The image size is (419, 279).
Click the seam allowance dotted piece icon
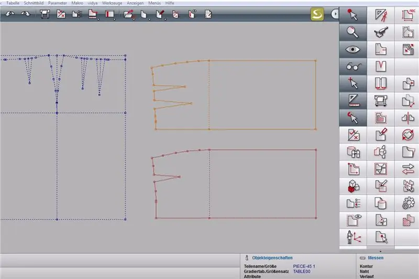point(408,32)
